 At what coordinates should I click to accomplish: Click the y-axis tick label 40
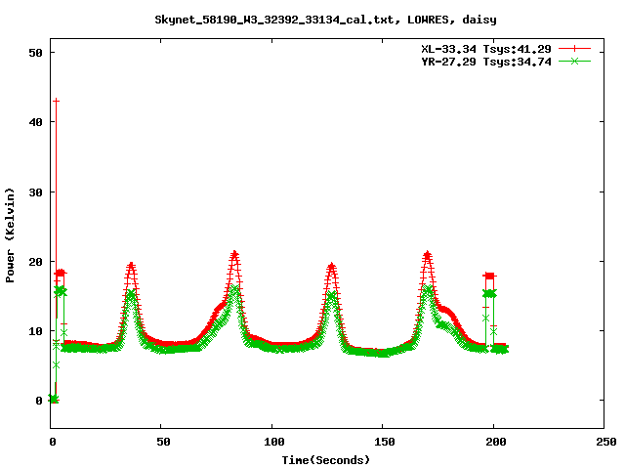point(35,122)
